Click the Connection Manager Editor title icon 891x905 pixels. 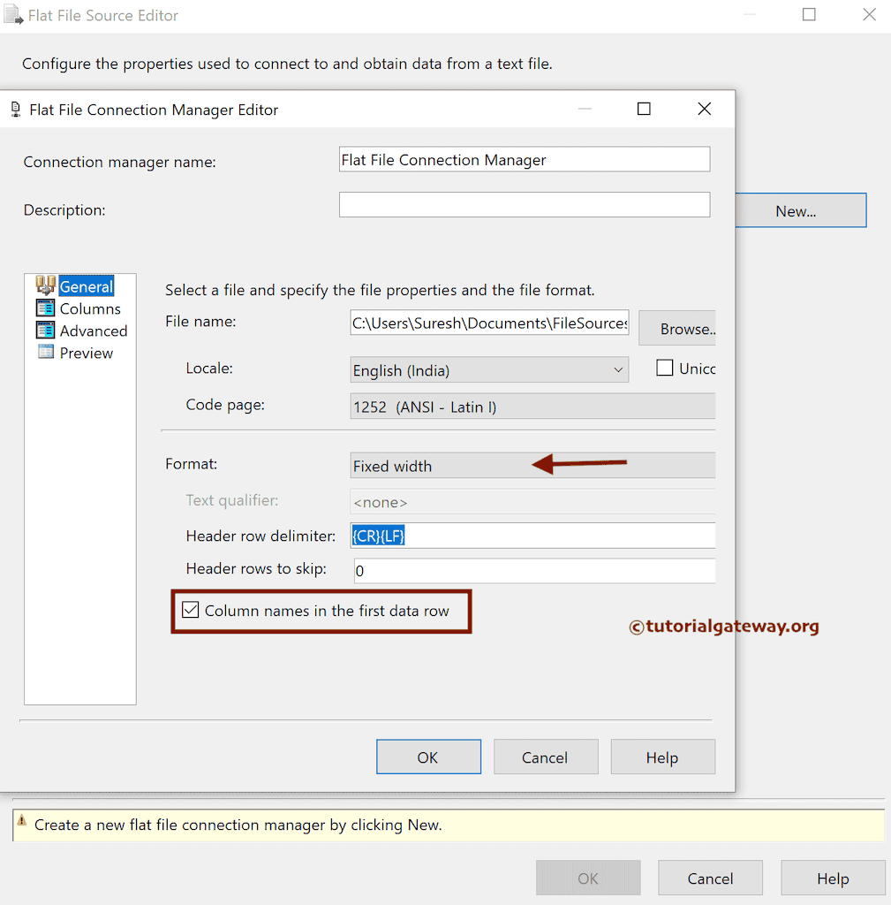coord(16,109)
